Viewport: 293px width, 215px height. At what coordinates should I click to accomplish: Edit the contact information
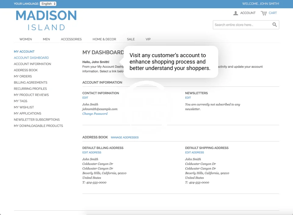pos(85,98)
